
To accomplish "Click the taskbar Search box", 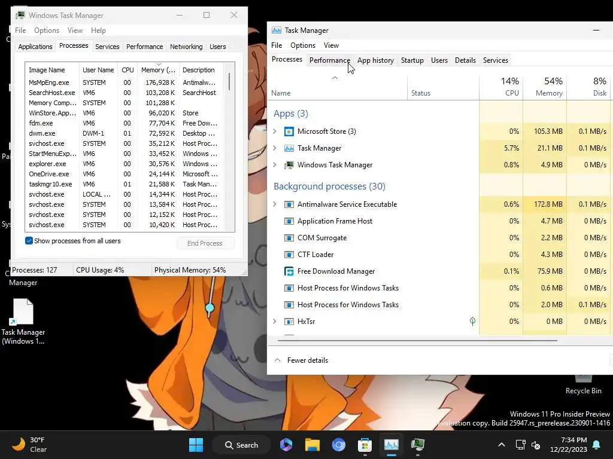I will 241,445.
